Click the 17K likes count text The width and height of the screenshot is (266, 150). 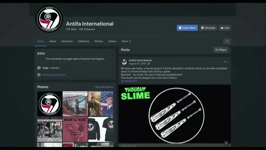(71, 29)
